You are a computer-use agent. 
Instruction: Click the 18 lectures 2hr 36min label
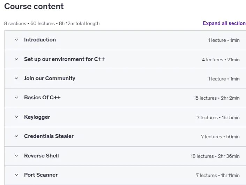[x=215, y=156]
